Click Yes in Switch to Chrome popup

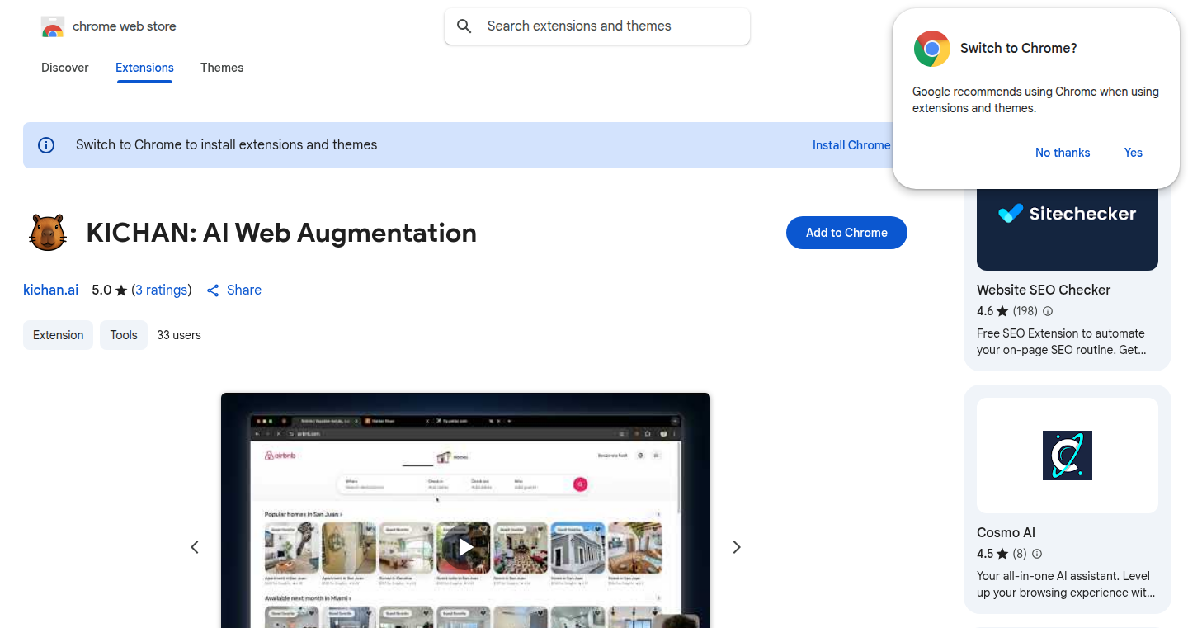click(1134, 153)
